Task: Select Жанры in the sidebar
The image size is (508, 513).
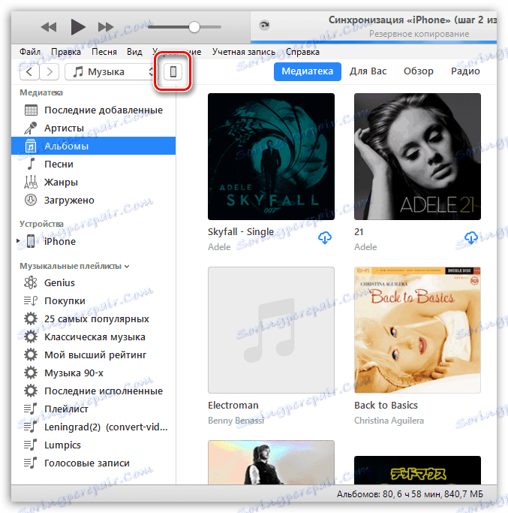Action: click(x=94, y=182)
